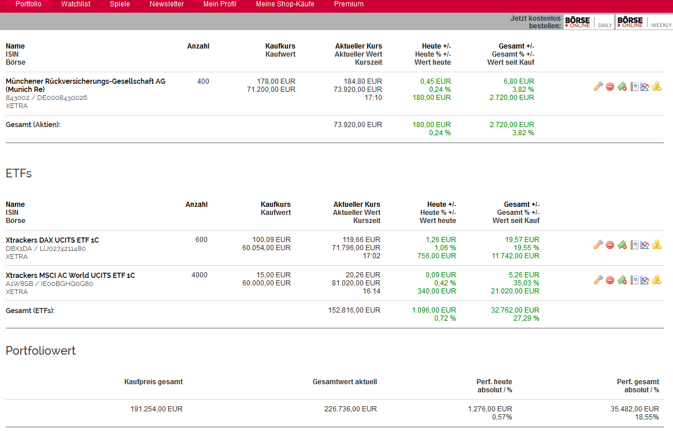Screen dimensions: 673x431
Task: Switch to the Watchlist tab
Action: click(76, 4)
